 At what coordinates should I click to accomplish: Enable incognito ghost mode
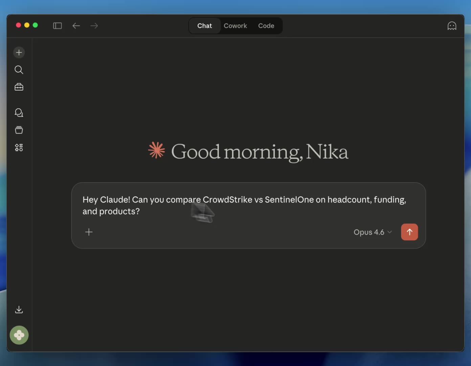point(452,26)
